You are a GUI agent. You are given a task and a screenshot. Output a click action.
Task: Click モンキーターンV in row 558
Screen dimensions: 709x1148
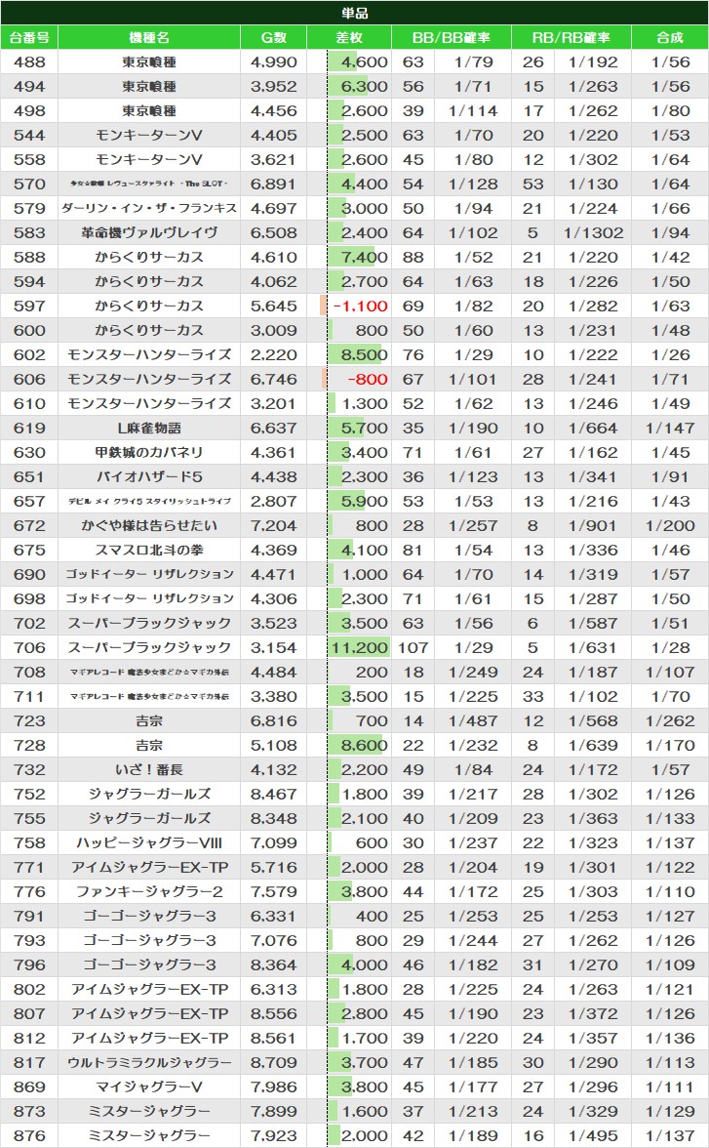click(149, 160)
